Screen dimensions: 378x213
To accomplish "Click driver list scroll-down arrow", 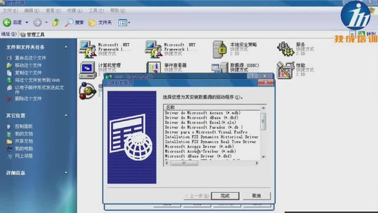I will pos(263,157).
